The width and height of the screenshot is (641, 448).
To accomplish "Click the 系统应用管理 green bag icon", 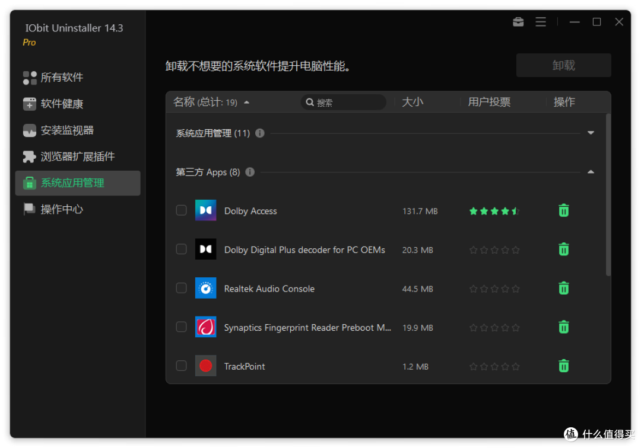I will tap(30, 183).
